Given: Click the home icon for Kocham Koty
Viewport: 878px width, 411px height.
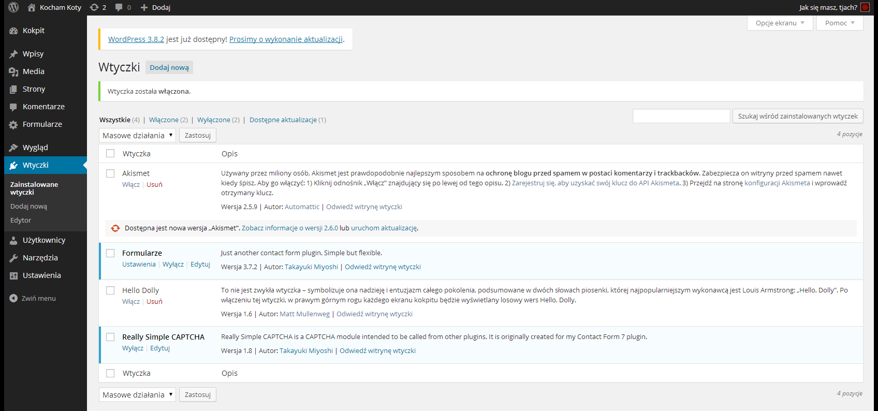Looking at the screenshot, I should 32,7.
